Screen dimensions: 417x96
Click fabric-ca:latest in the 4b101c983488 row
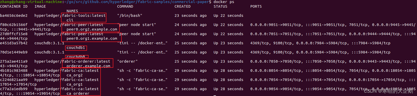point(80,71)
